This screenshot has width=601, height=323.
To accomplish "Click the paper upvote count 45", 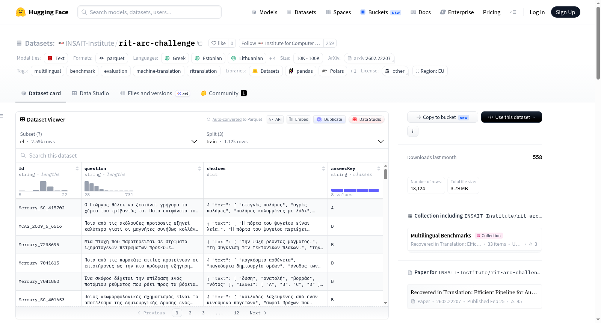I will coord(516,302).
